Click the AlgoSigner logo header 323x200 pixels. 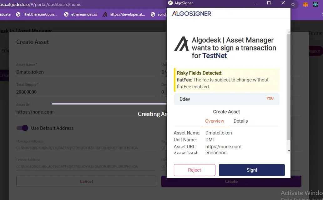tap(192, 13)
